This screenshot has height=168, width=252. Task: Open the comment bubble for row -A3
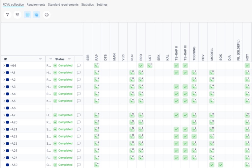click(79, 87)
